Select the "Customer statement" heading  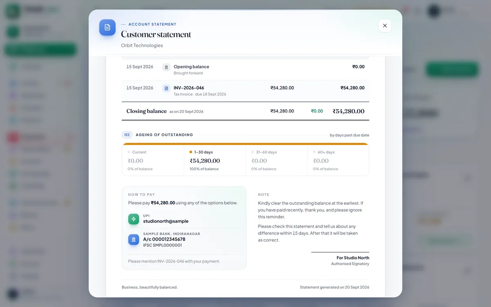coord(156,34)
